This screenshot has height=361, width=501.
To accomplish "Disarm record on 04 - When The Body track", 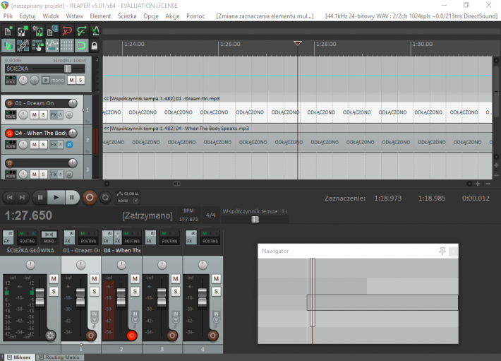I will click(10, 133).
